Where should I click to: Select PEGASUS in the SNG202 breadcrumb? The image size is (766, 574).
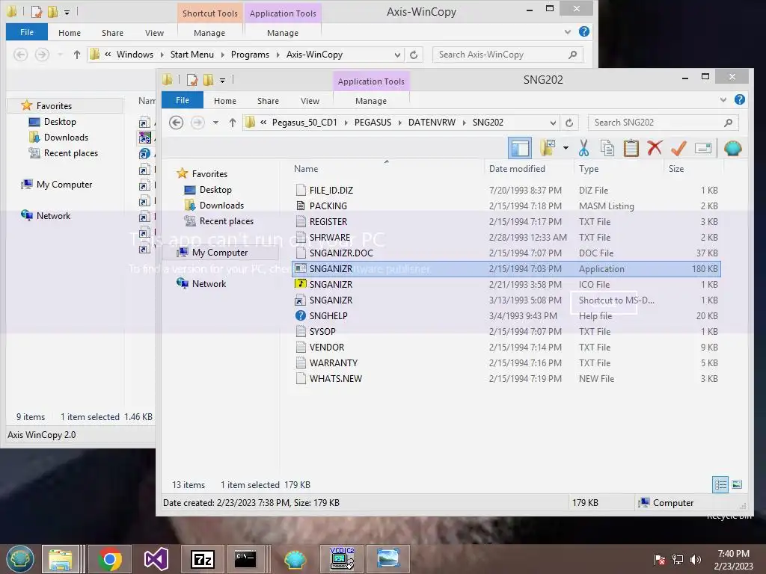373,123
